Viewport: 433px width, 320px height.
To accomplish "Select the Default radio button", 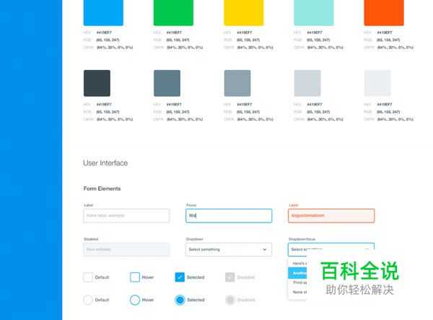I will click(x=88, y=300).
